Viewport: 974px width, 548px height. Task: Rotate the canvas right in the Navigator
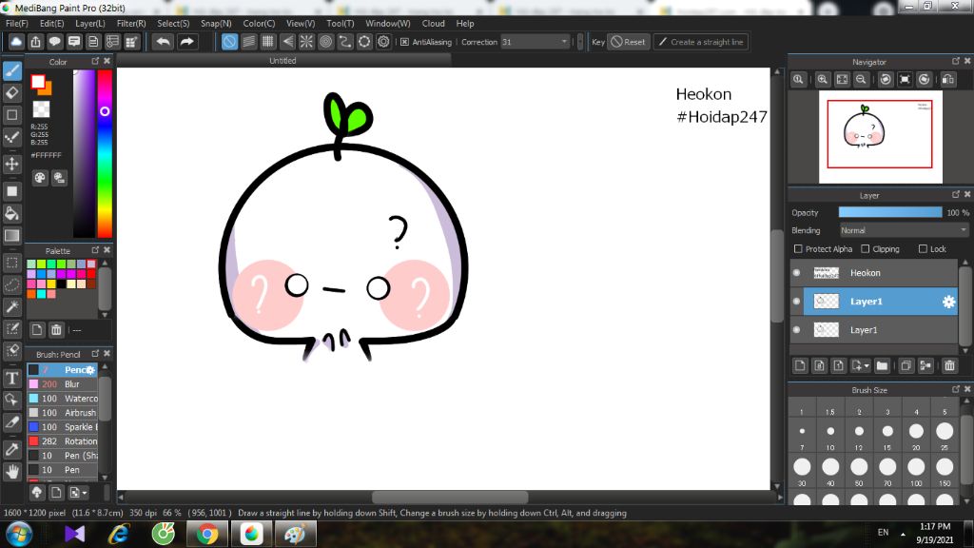pos(925,79)
